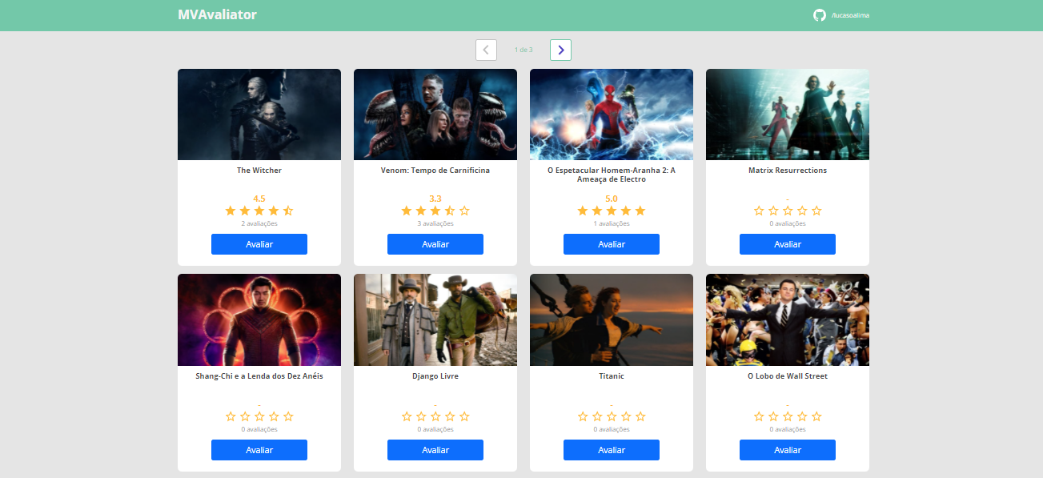
Task: Click Avaliar for Venom: Tempo de Carnificina
Action: click(x=435, y=244)
